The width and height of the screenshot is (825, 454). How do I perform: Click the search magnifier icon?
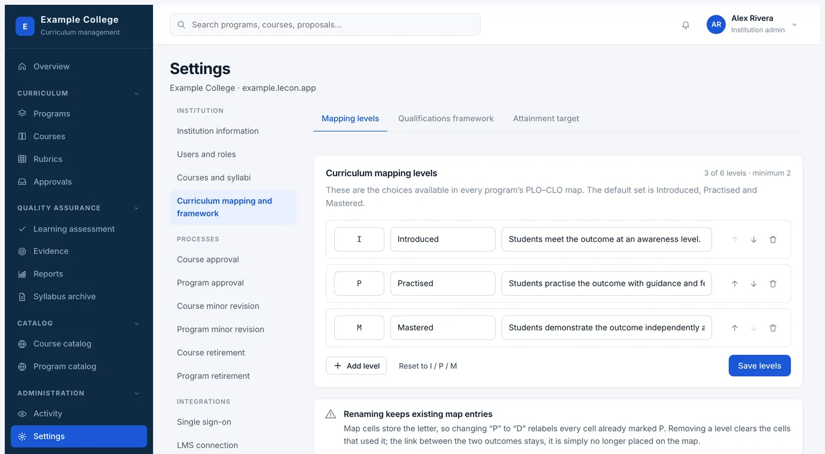pyautogui.click(x=182, y=25)
